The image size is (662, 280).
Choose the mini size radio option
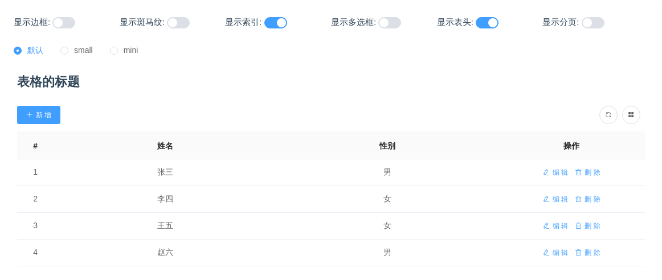[114, 51]
